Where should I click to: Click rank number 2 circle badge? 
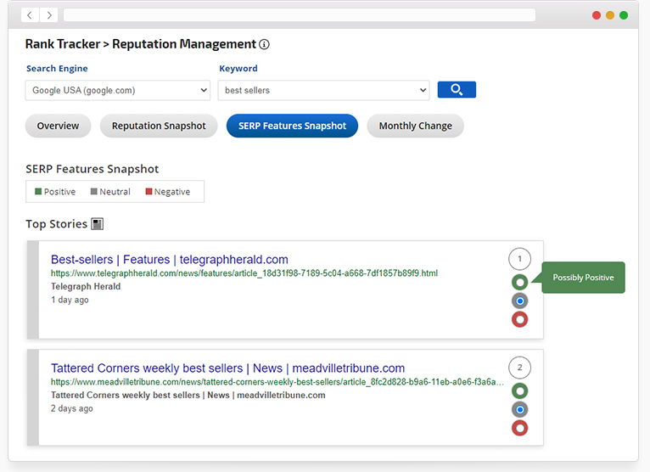pyautogui.click(x=519, y=368)
